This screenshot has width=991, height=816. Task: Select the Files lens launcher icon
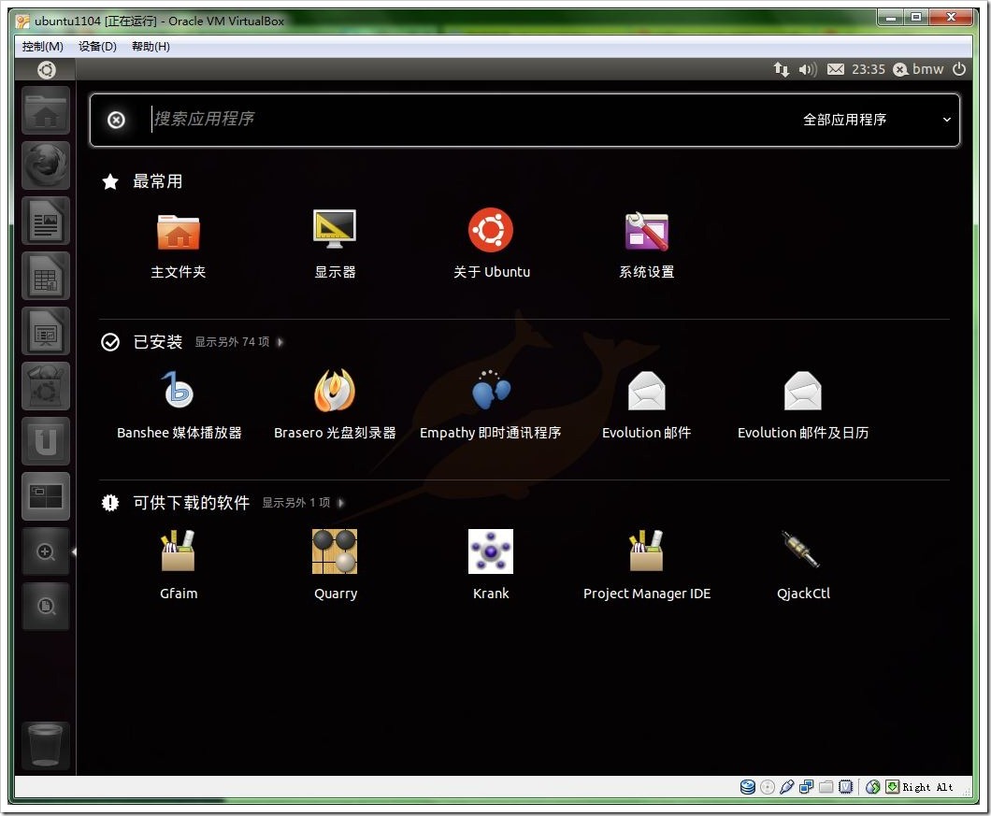pos(46,607)
